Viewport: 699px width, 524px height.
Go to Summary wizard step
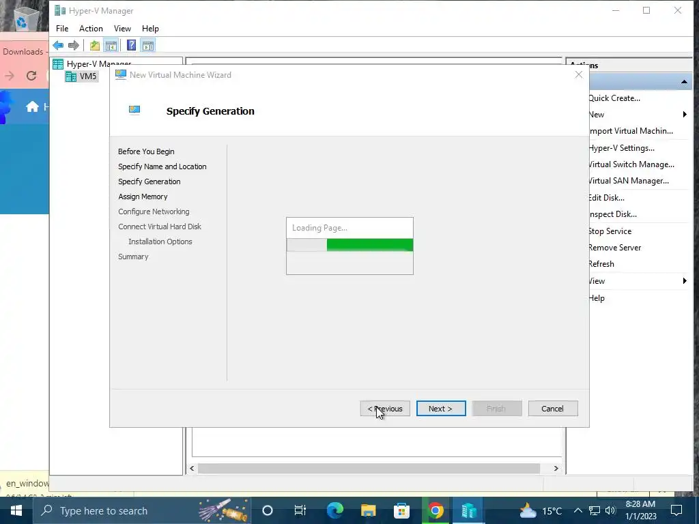click(x=133, y=257)
